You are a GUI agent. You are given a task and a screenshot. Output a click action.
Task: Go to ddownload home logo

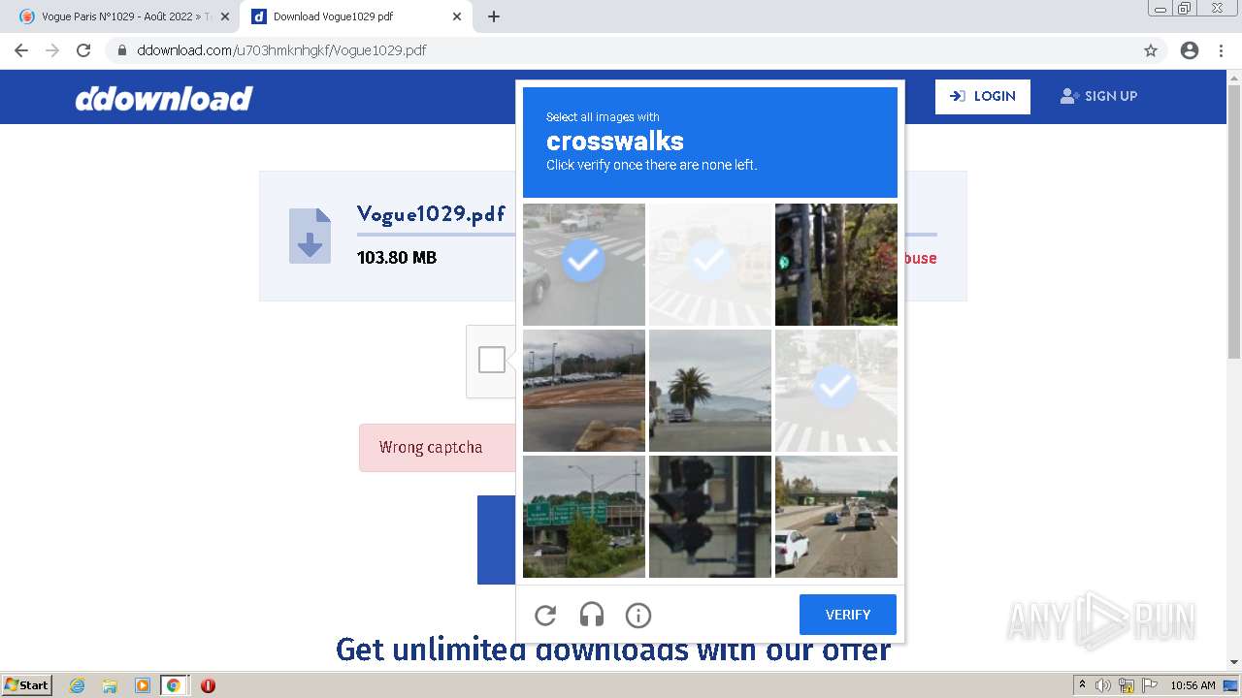point(164,98)
